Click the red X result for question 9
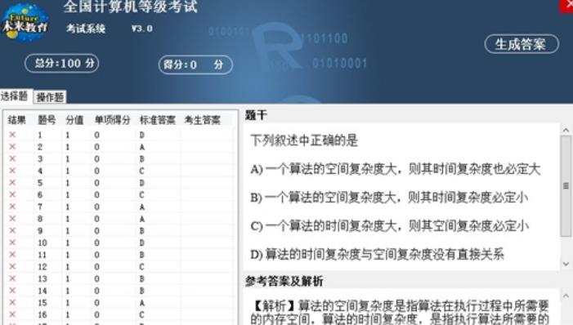The height and width of the screenshot is (325, 573). 12,231
